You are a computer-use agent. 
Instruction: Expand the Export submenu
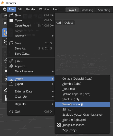click(31, 84)
